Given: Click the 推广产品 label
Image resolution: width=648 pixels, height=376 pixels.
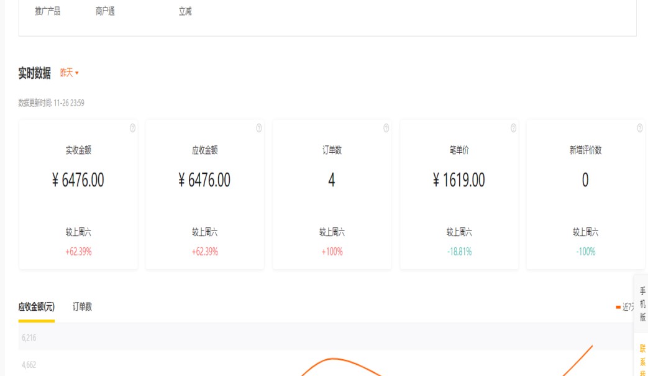Looking at the screenshot, I should click(x=48, y=11).
